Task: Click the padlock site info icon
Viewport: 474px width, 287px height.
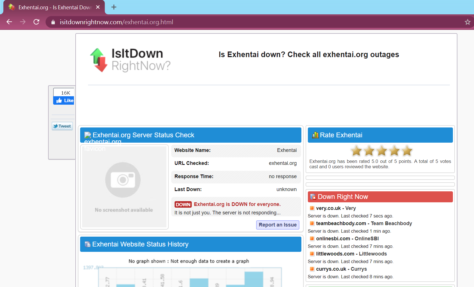Action: pyautogui.click(x=53, y=22)
